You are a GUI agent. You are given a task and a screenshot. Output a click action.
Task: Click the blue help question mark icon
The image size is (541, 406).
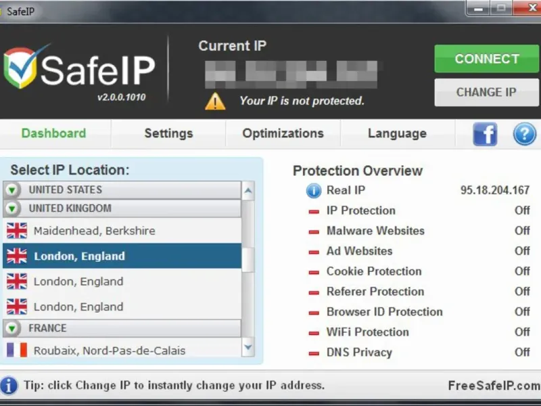coord(525,134)
